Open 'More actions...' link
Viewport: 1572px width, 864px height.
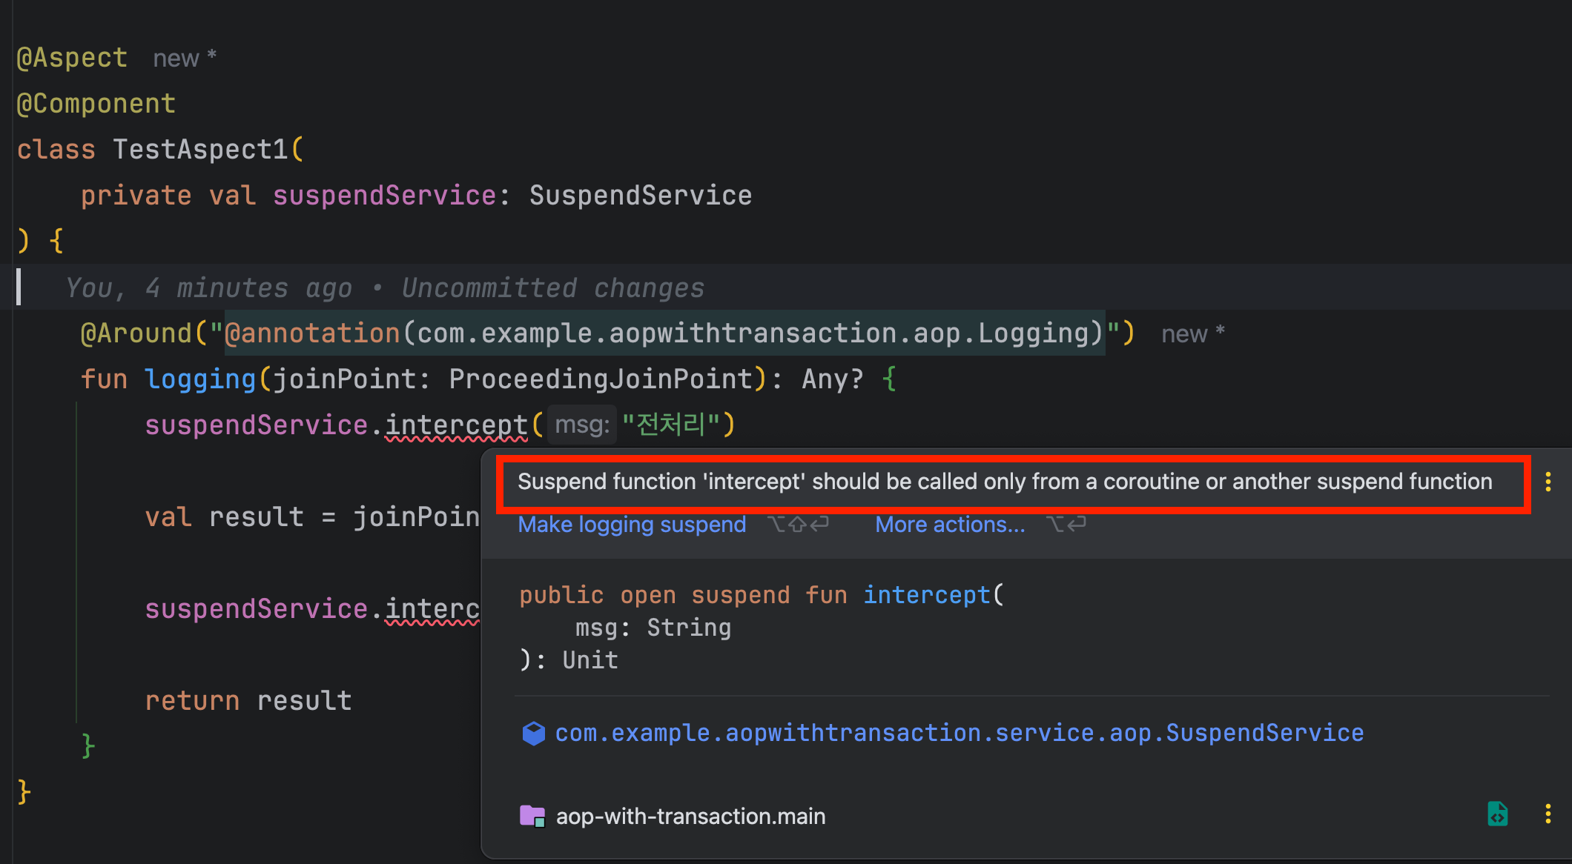[x=950, y=525]
